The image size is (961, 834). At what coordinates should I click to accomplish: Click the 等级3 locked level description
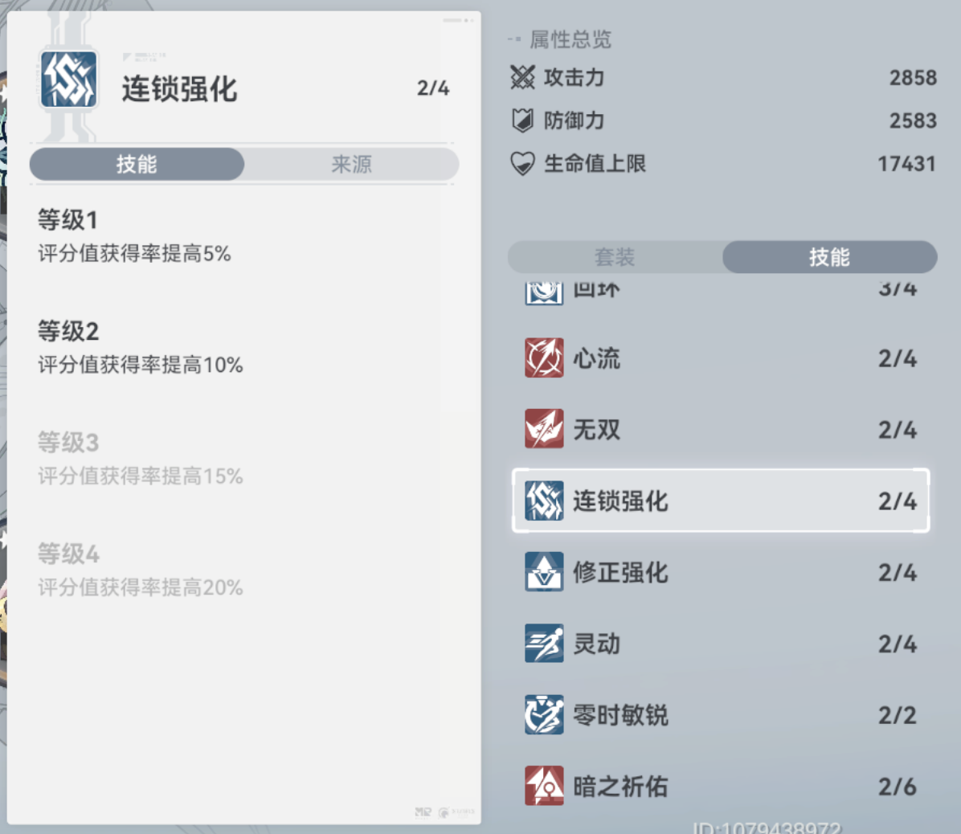(141, 459)
